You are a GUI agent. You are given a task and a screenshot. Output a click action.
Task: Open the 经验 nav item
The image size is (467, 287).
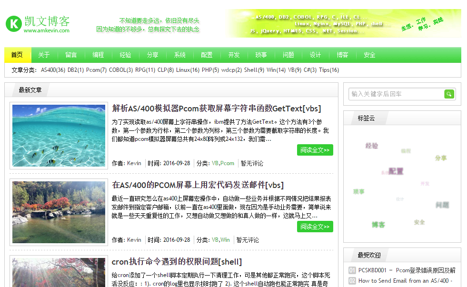pyautogui.click(x=125, y=55)
